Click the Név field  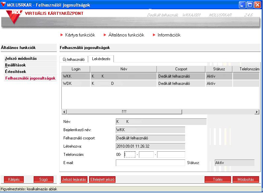[161, 122]
